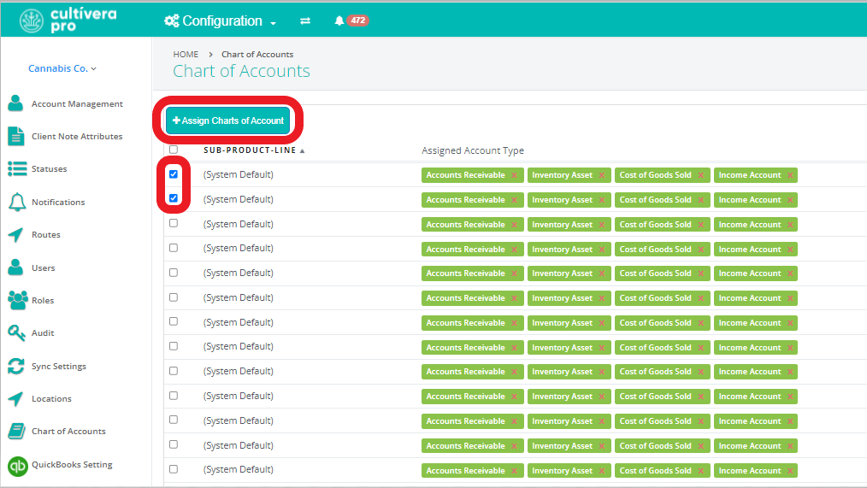Check the last visible row's checkbox

click(x=174, y=469)
